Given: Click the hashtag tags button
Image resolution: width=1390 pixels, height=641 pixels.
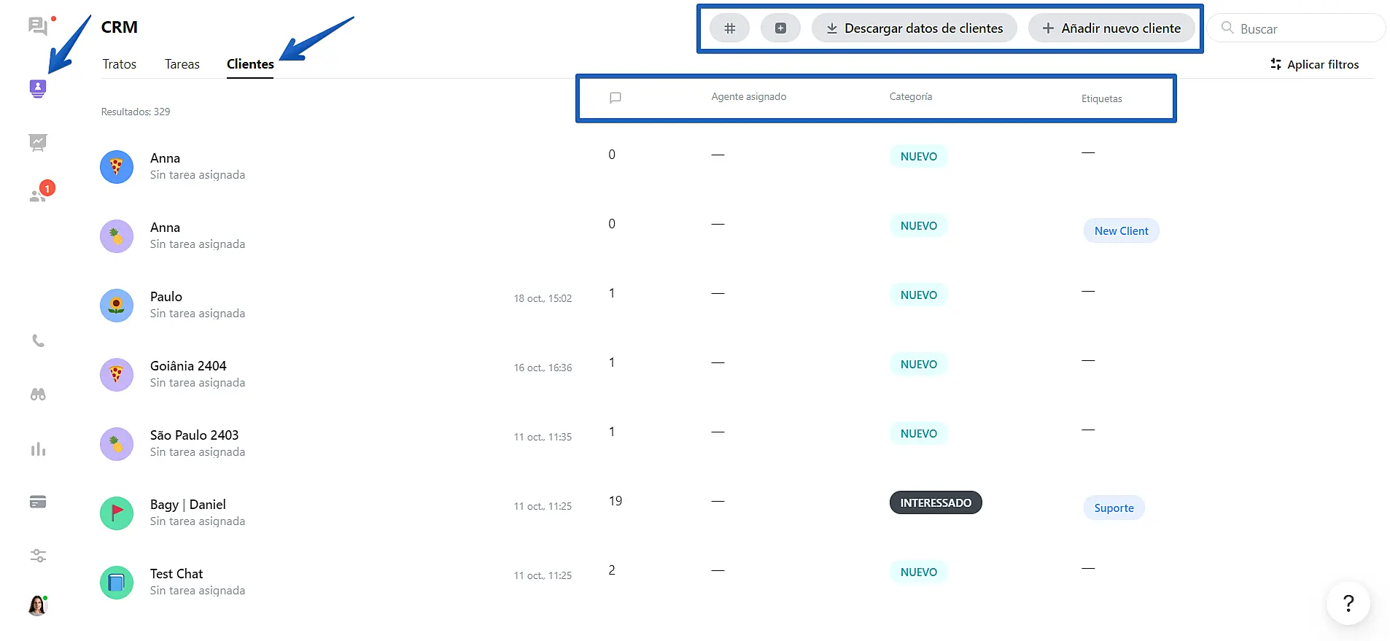Looking at the screenshot, I should click(x=729, y=28).
